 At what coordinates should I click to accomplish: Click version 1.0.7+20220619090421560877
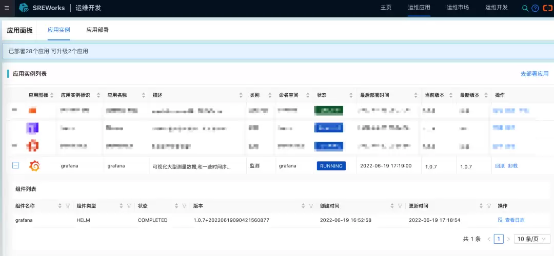click(231, 220)
